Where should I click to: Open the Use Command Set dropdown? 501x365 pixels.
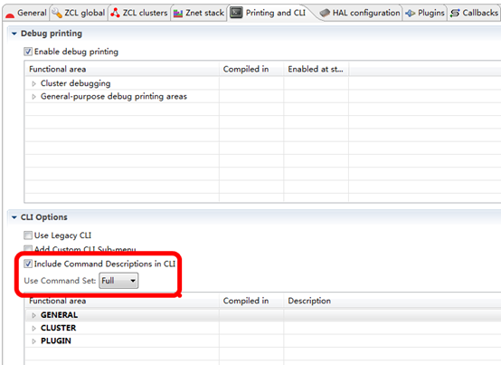[118, 281]
